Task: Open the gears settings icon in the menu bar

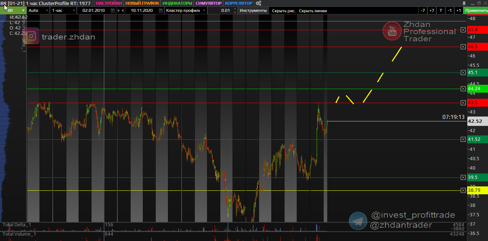Action: [258, 3]
